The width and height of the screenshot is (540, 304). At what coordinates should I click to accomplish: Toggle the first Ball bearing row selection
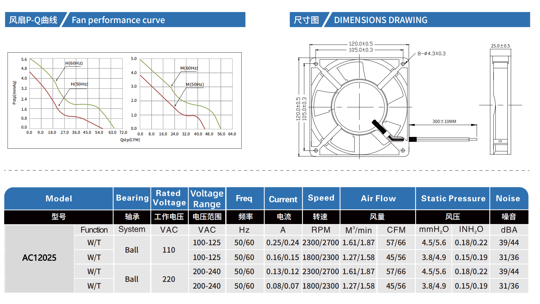pos(132,250)
